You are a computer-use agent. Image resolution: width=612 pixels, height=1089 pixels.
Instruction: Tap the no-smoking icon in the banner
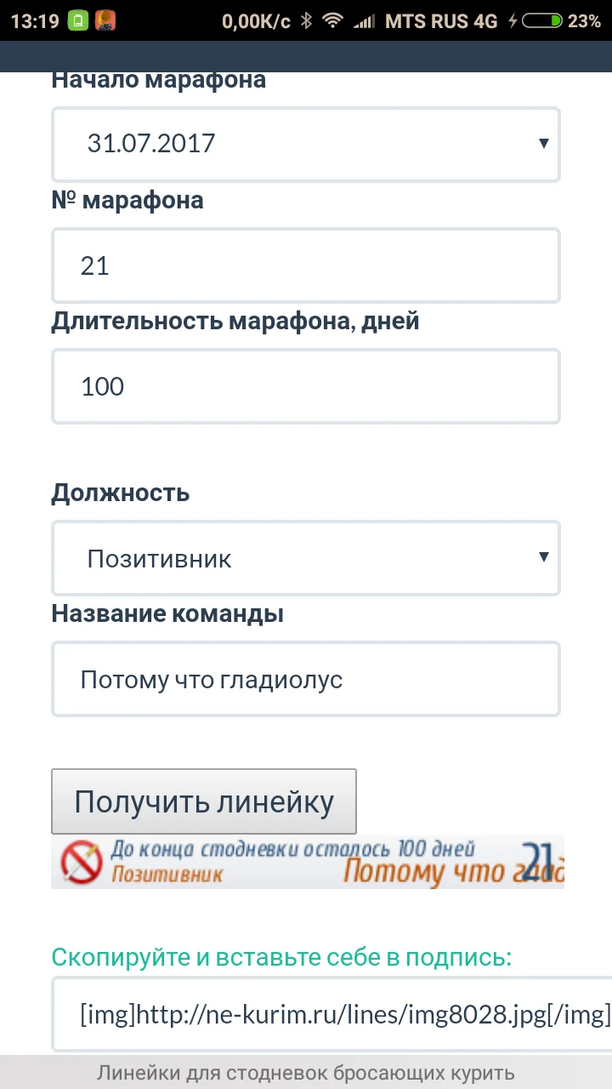81,861
